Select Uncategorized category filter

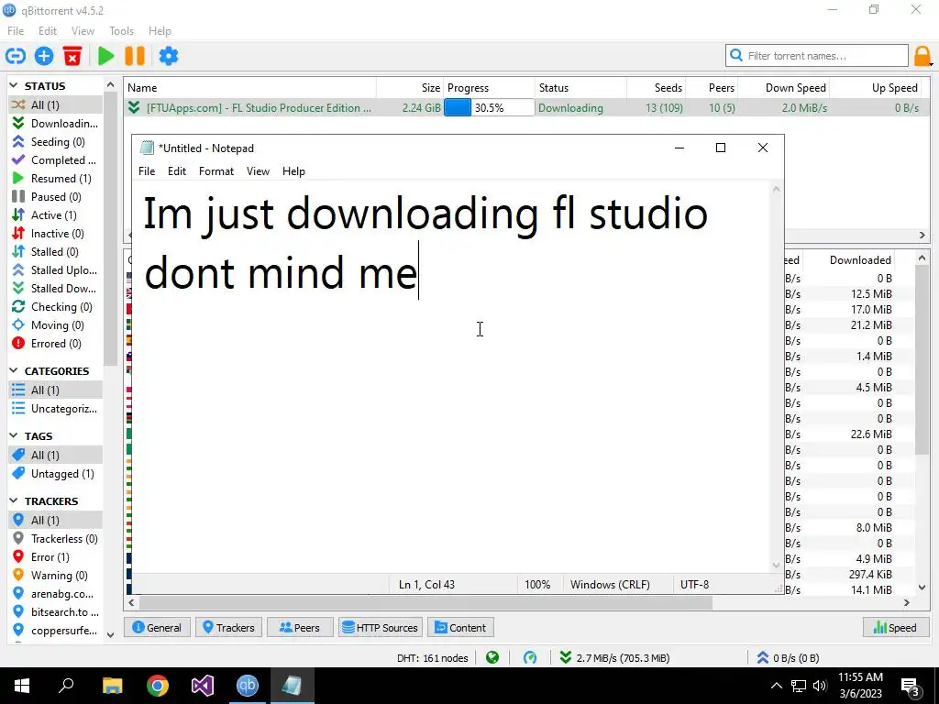pyautogui.click(x=55, y=409)
